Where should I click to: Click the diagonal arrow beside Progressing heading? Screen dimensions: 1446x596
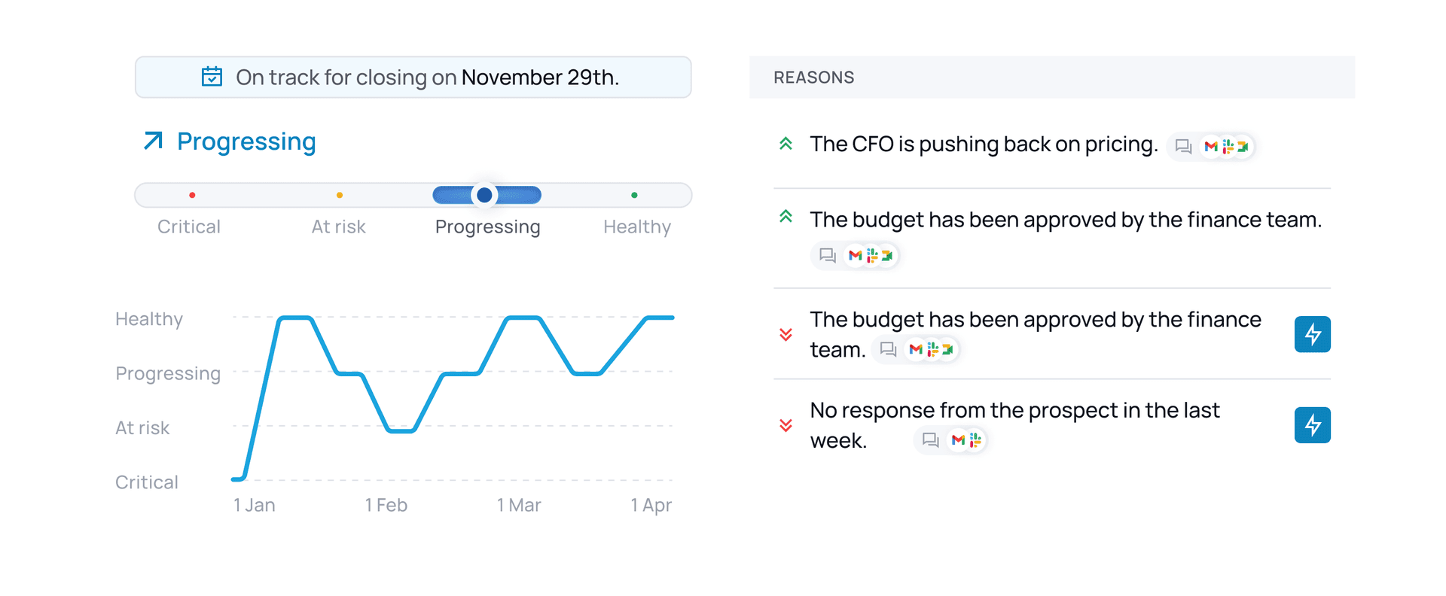tap(154, 141)
